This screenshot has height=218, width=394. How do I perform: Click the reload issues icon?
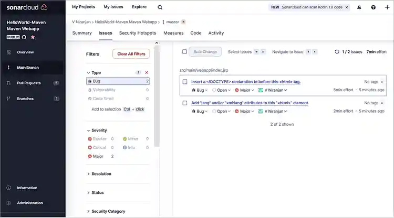337,52
